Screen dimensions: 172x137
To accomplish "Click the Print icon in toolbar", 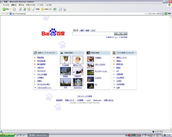I will pos(65,9).
